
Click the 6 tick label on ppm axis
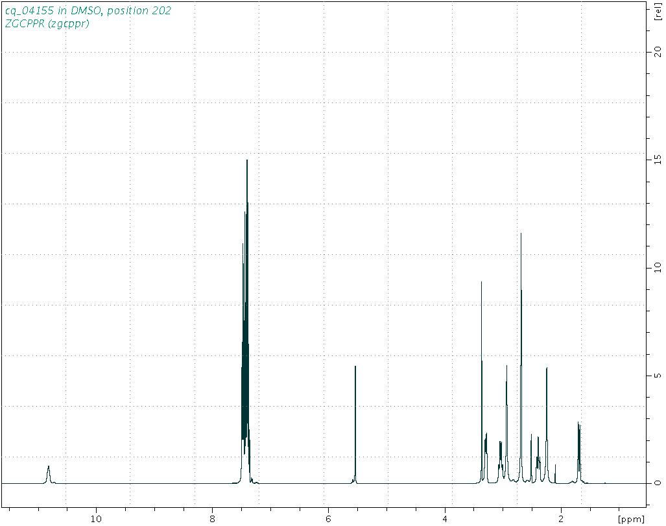click(x=328, y=519)
